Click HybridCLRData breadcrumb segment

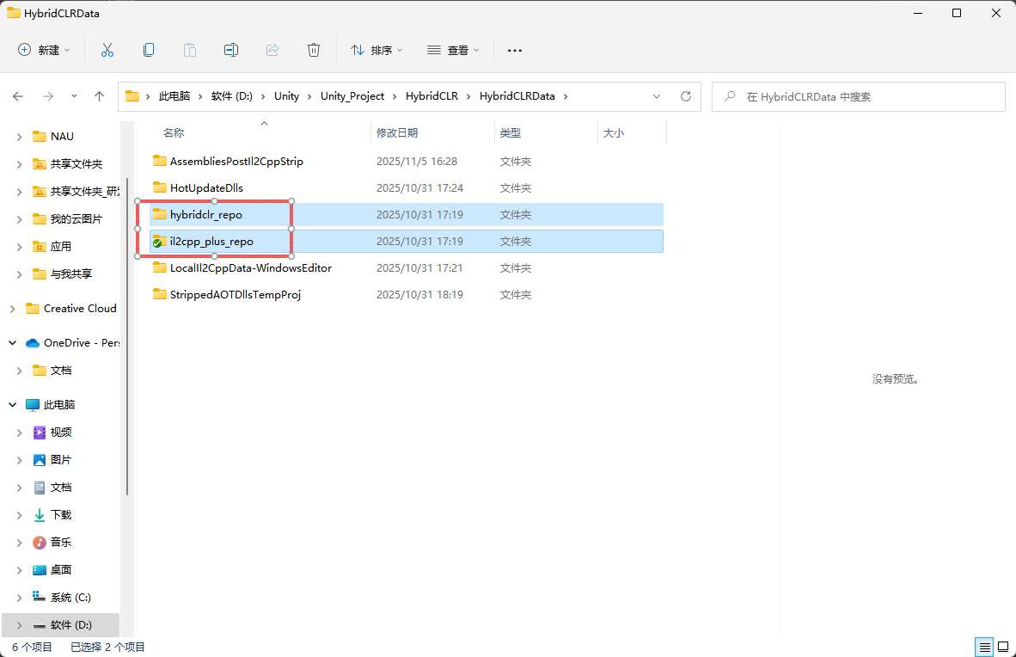tap(517, 96)
